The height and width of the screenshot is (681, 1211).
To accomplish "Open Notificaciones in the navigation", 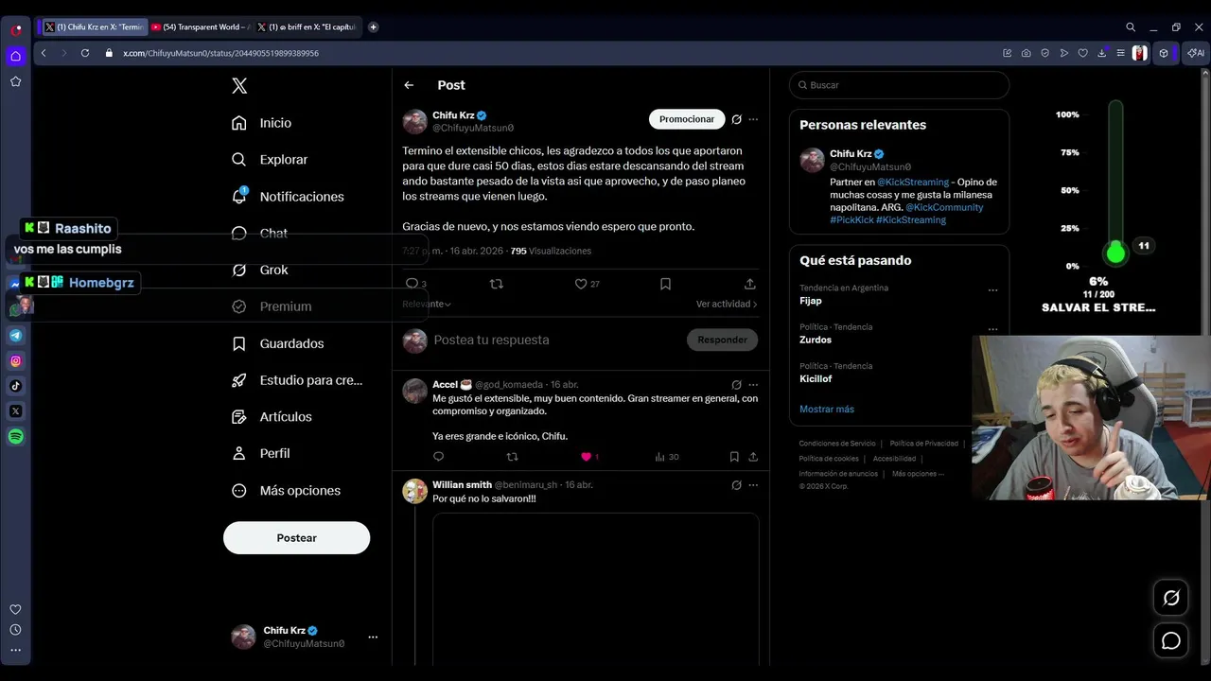I will 288,197.
